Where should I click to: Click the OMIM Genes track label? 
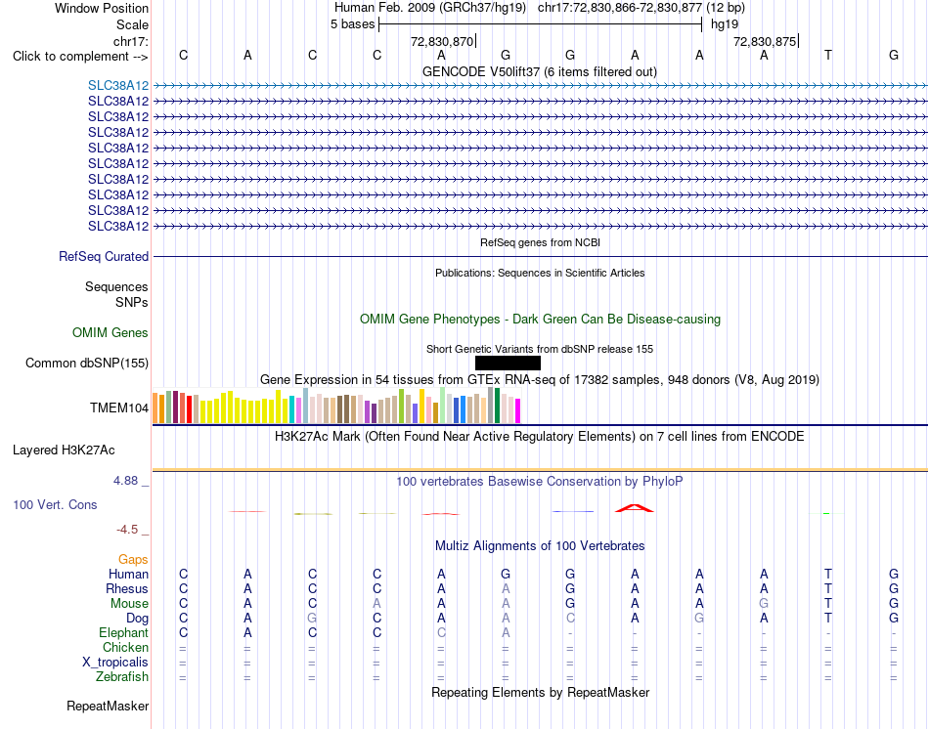click(x=111, y=333)
